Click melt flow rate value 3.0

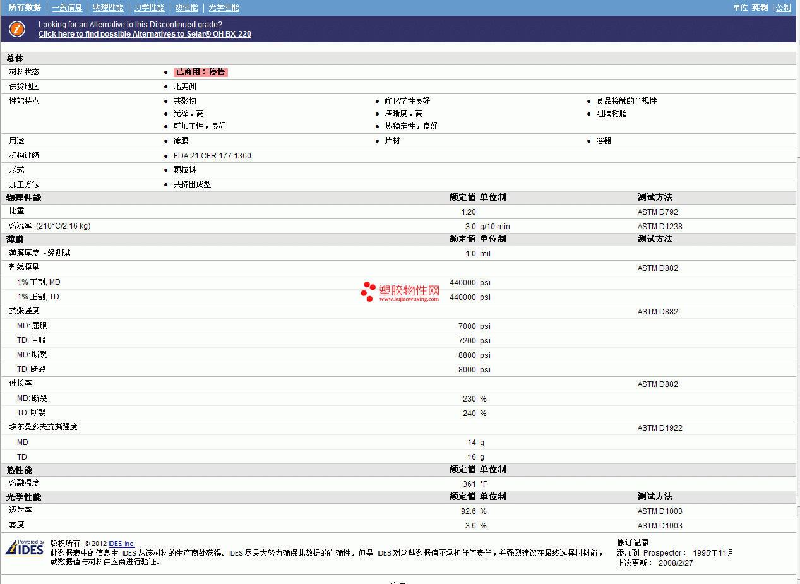pyautogui.click(x=471, y=227)
